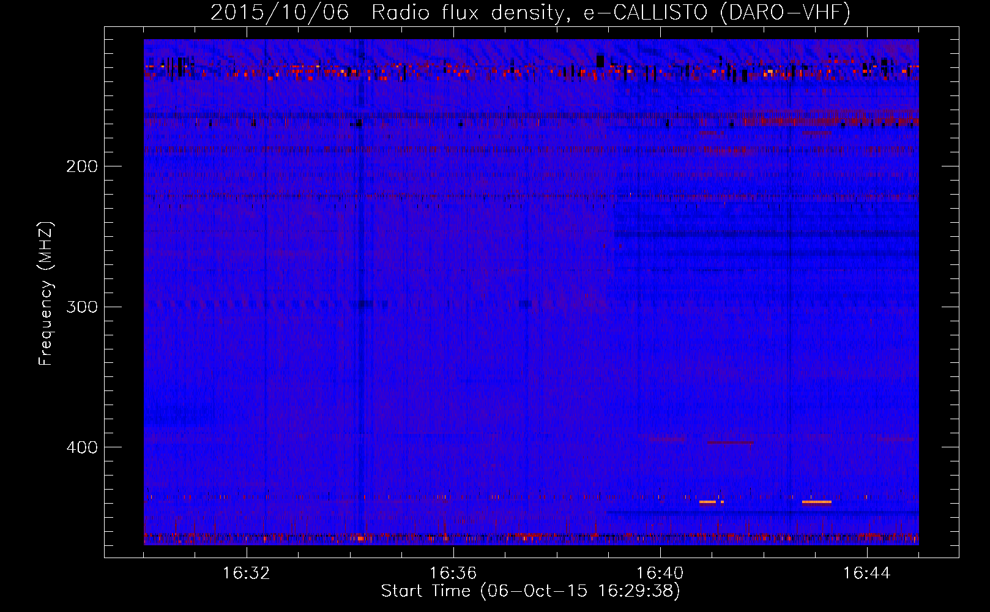Click the plot title mentioning e-CALLISTO (DARO-VHF)
990x612 pixels.
[530, 12]
